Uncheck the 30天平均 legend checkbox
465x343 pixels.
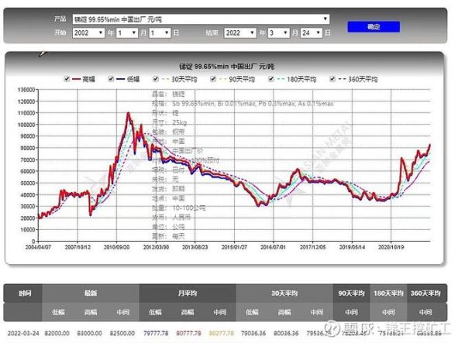156,79
